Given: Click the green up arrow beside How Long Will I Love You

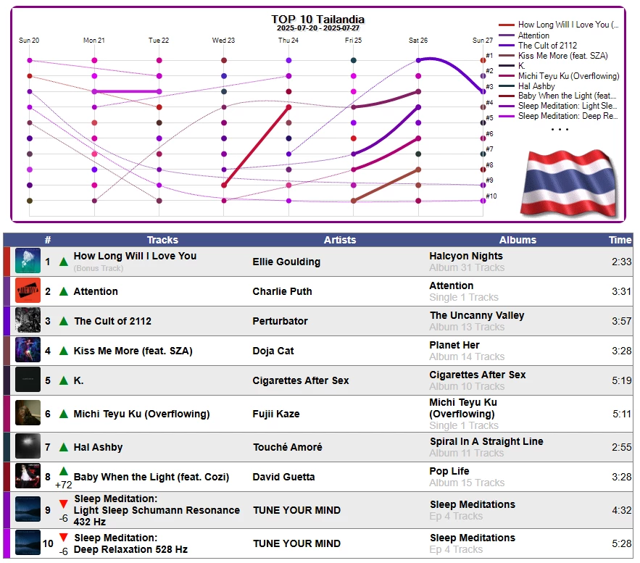Looking at the screenshot, I should click(x=63, y=262).
